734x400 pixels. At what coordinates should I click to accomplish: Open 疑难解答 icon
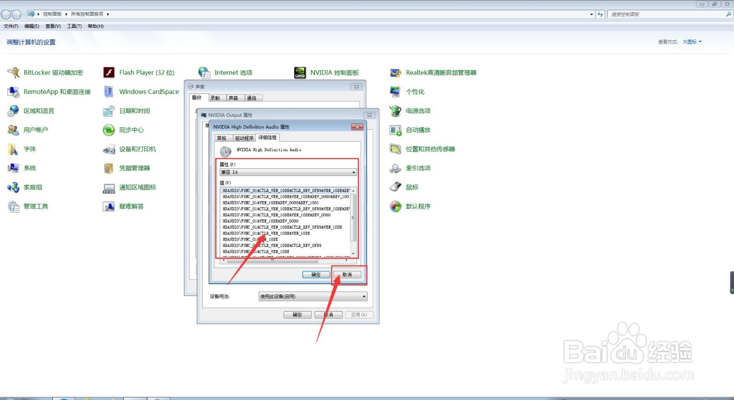pos(109,207)
